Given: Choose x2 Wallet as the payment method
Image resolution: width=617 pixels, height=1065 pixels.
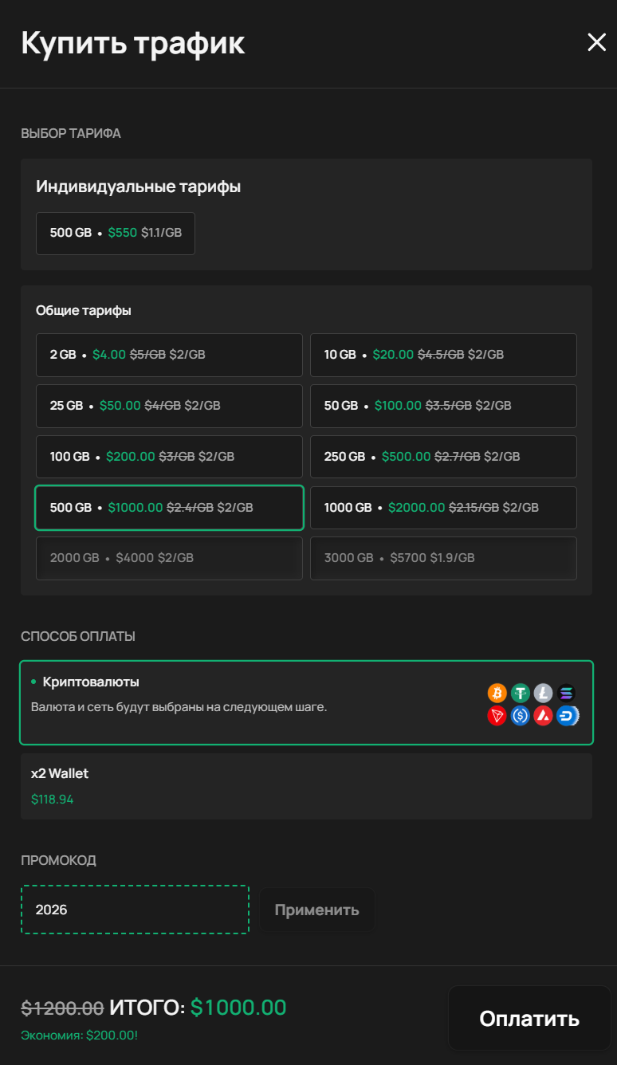Looking at the screenshot, I should pyautogui.click(x=307, y=787).
